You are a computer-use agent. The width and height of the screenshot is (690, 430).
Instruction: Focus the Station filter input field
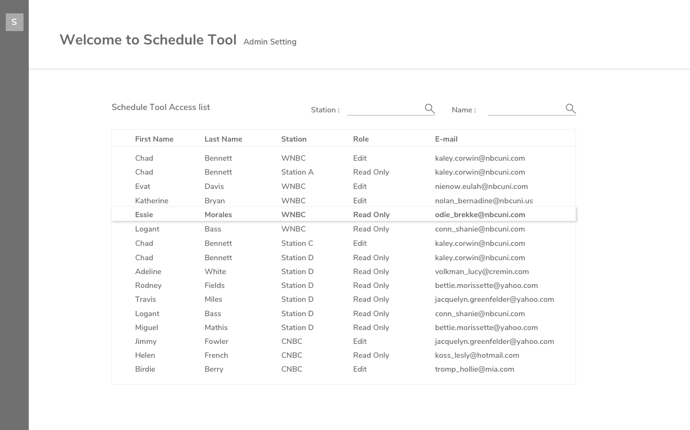(x=385, y=109)
